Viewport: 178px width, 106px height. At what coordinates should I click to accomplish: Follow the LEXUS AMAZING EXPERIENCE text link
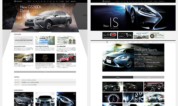tap(42, 46)
